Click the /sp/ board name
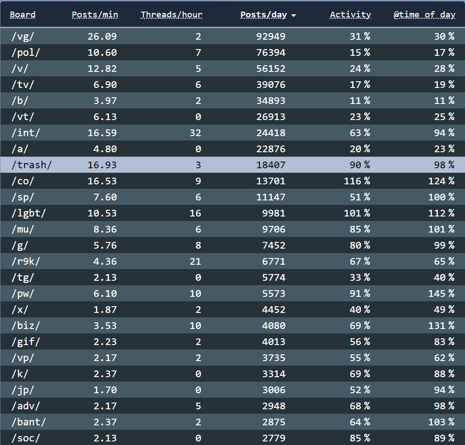Image resolution: width=465 pixels, height=445 pixels. tap(23, 197)
